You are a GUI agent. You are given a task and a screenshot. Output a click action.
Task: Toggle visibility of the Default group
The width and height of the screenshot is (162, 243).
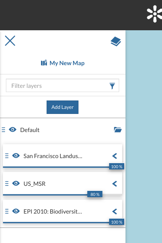point(13,129)
